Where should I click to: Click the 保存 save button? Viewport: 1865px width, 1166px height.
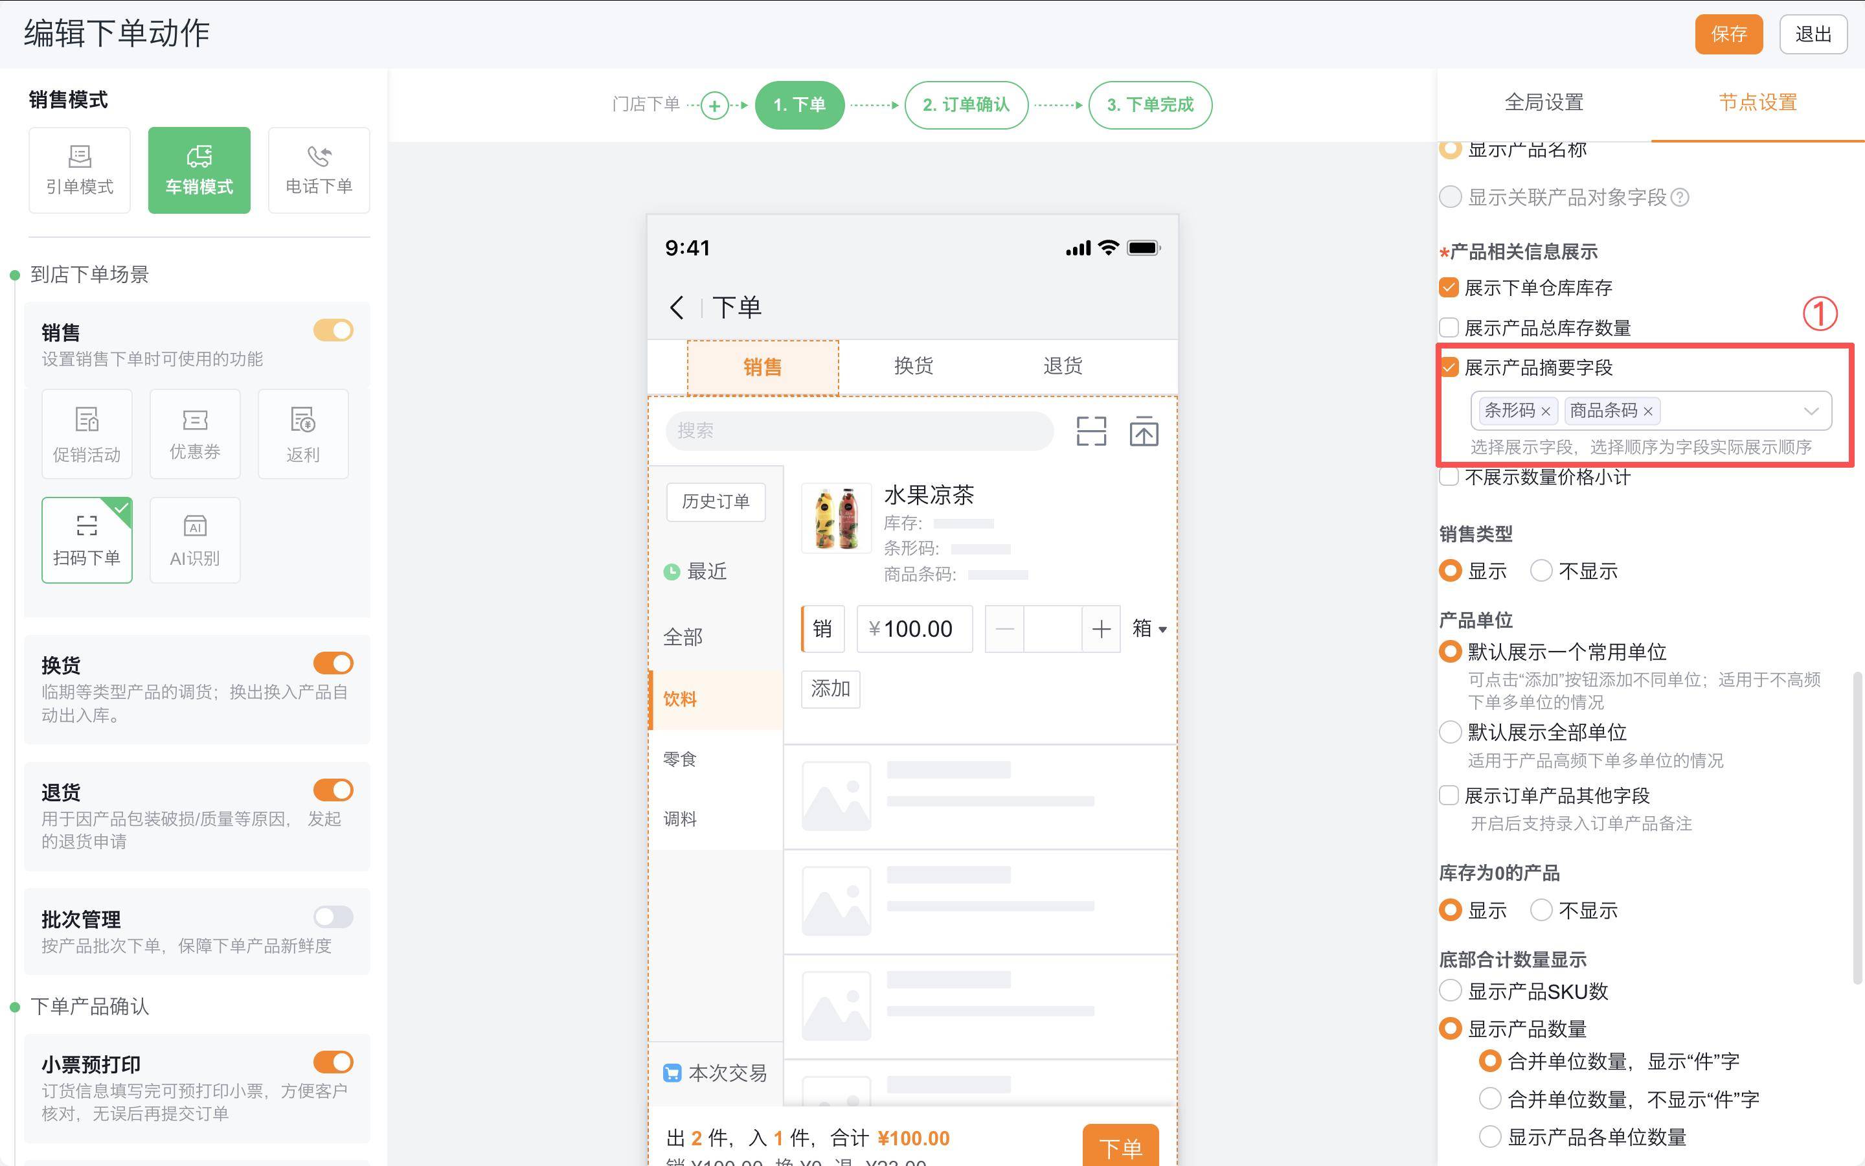(x=1728, y=34)
